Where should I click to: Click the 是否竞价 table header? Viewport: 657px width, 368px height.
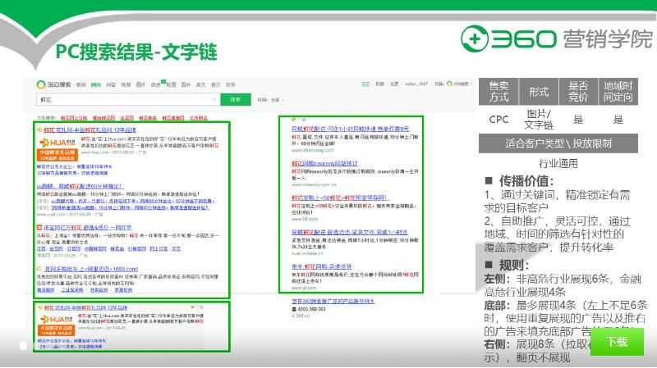578,91
